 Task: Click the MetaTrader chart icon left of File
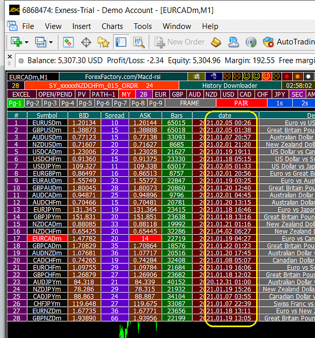tap(12, 26)
